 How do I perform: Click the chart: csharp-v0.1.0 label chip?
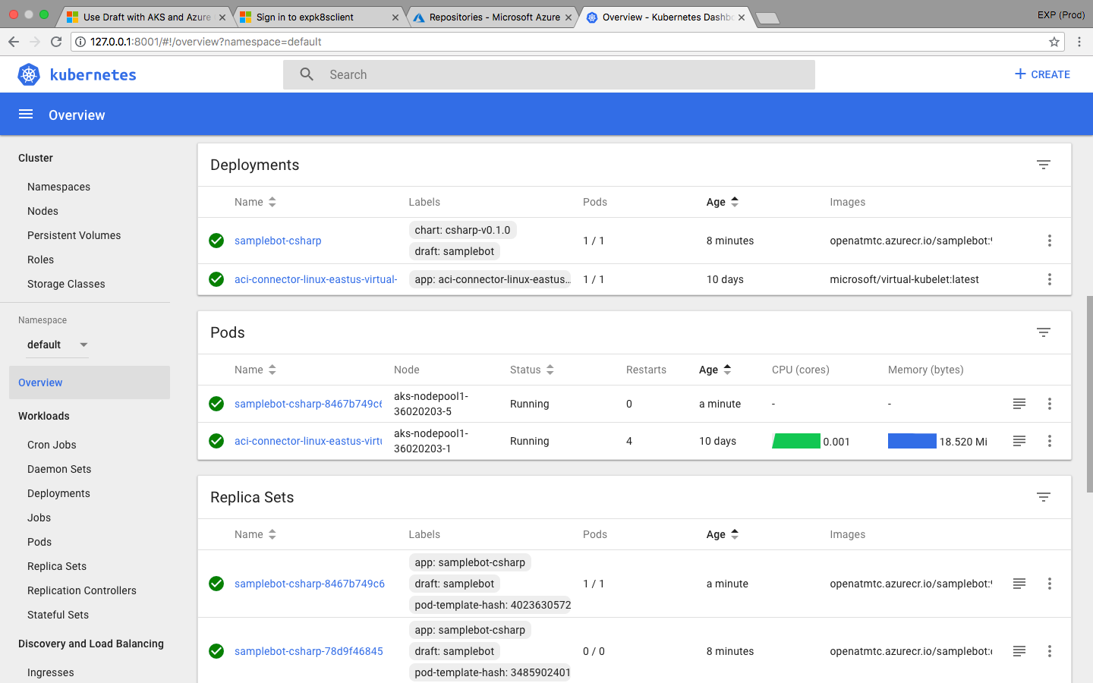pyautogui.click(x=463, y=230)
